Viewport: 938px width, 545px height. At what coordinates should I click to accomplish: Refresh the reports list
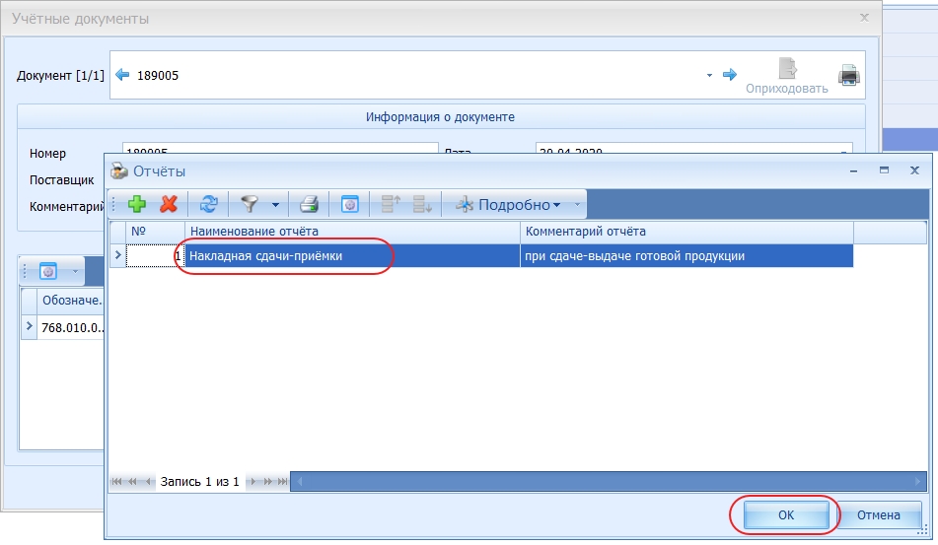(209, 204)
